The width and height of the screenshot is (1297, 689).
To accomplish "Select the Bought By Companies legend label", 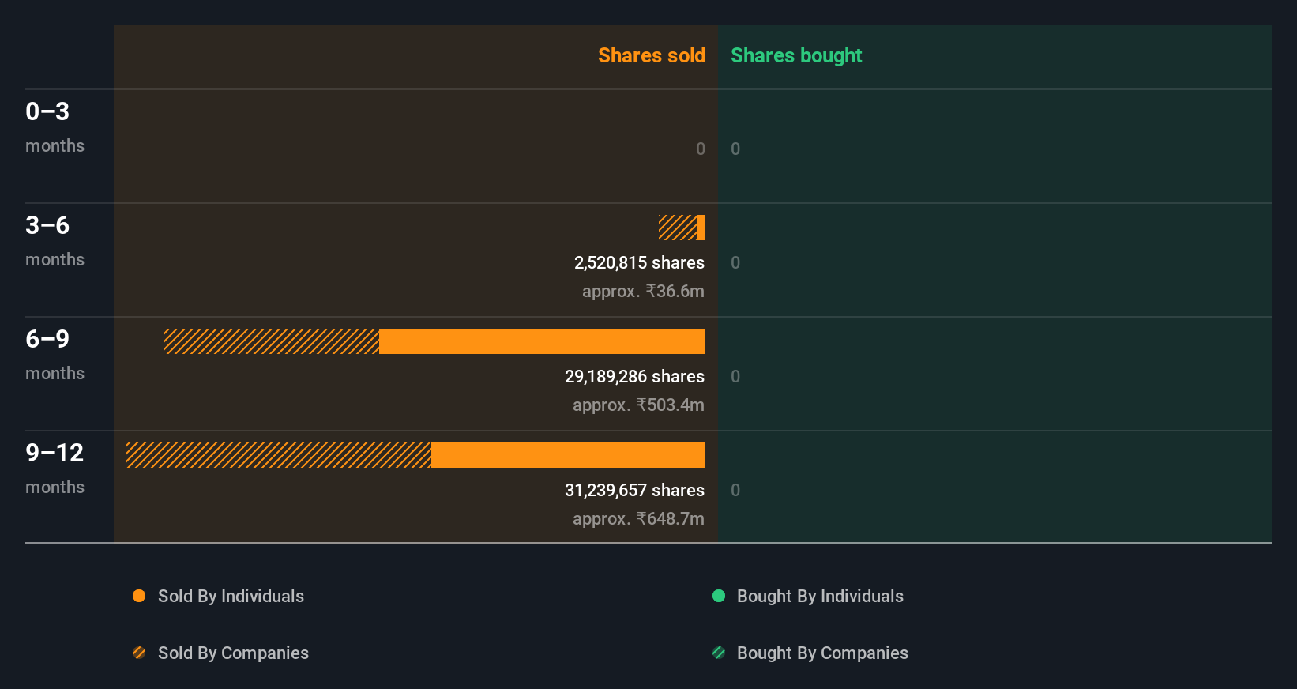I will click(822, 653).
